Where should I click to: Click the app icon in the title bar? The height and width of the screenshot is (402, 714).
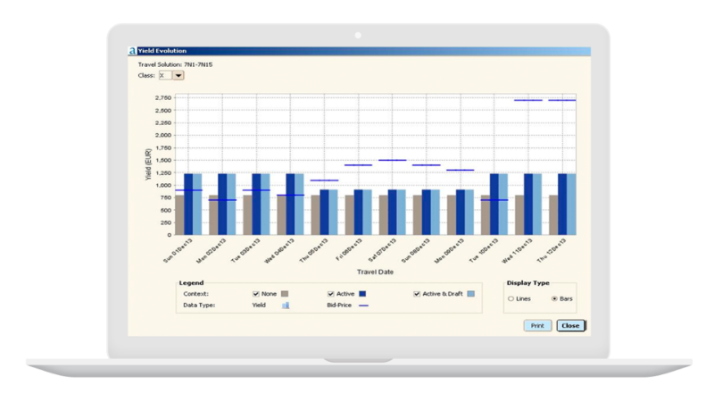tap(130, 52)
